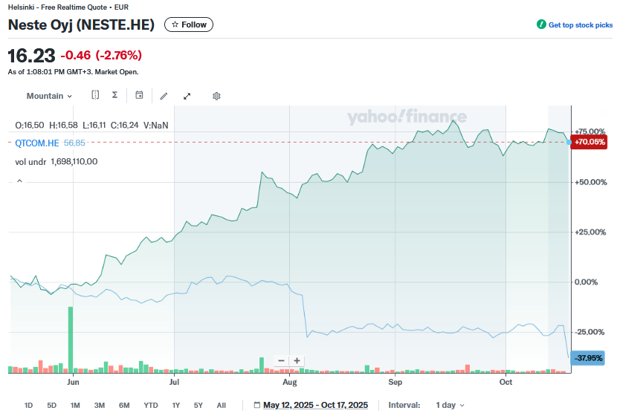Click the Jul label on the time axis
The image size is (617, 416).
pos(174,382)
